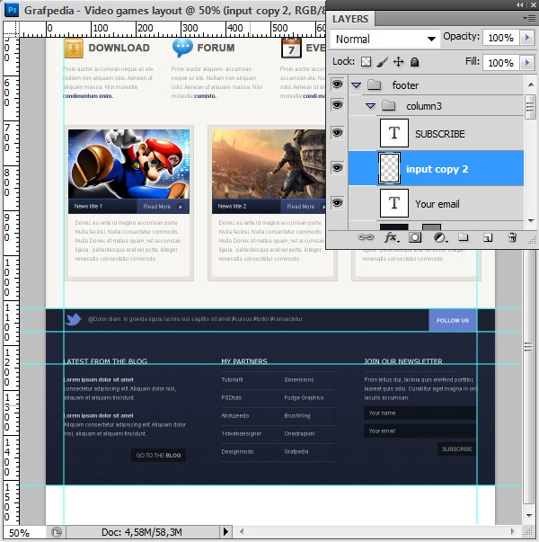The height and width of the screenshot is (542, 539).
Task: Open status bar info arrow menu
Action: coord(225,531)
